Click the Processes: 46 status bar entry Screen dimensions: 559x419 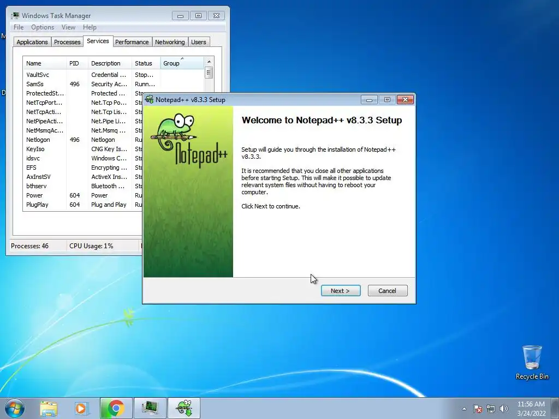click(29, 246)
